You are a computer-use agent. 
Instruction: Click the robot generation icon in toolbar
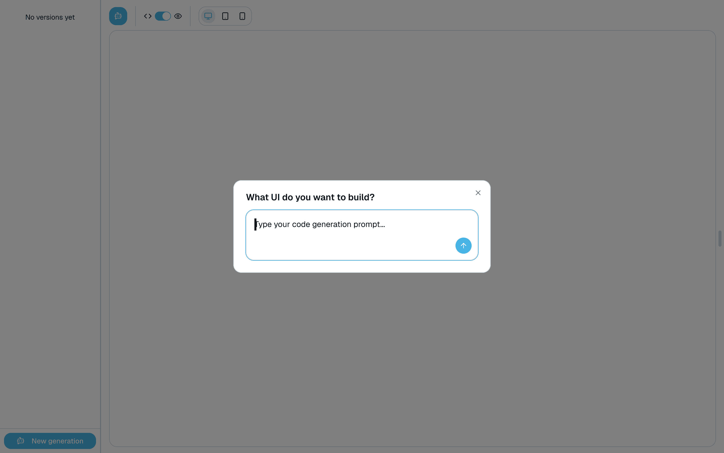118,16
